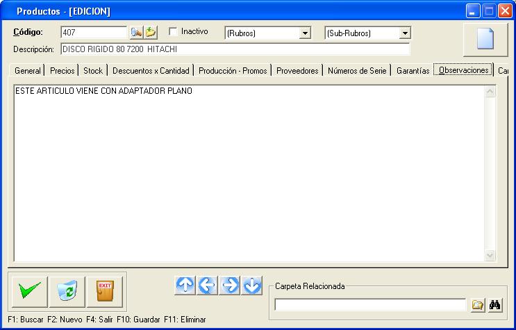Image resolution: width=516 pixels, height=330 pixels.
Task: Go to previous record with left arrow
Action: (x=208, y=286)
